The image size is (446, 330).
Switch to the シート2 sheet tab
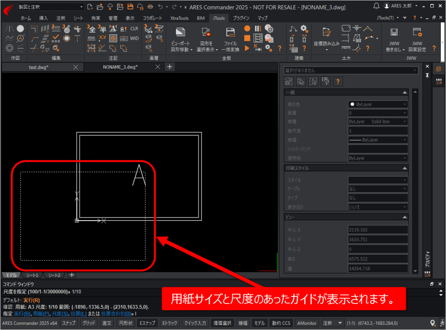pos(54,276)
